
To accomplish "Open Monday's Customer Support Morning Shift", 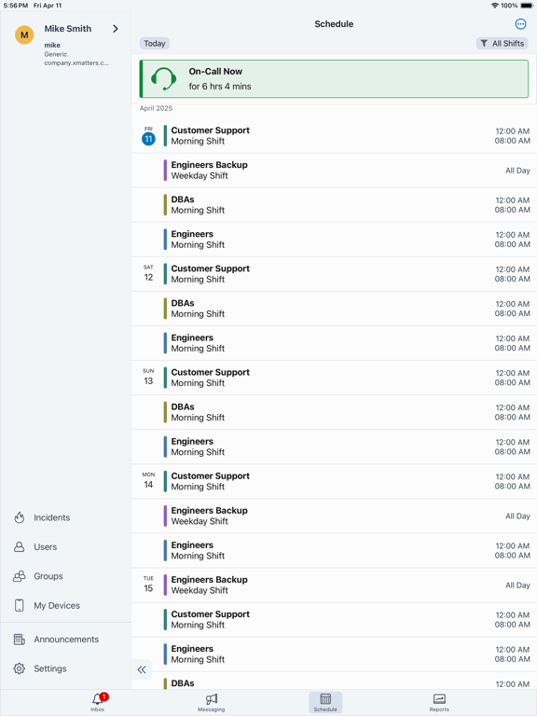I will (334, 481).
